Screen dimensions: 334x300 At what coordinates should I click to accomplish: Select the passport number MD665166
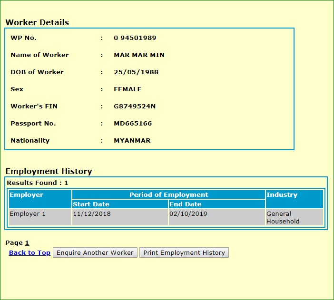point(133,124)
